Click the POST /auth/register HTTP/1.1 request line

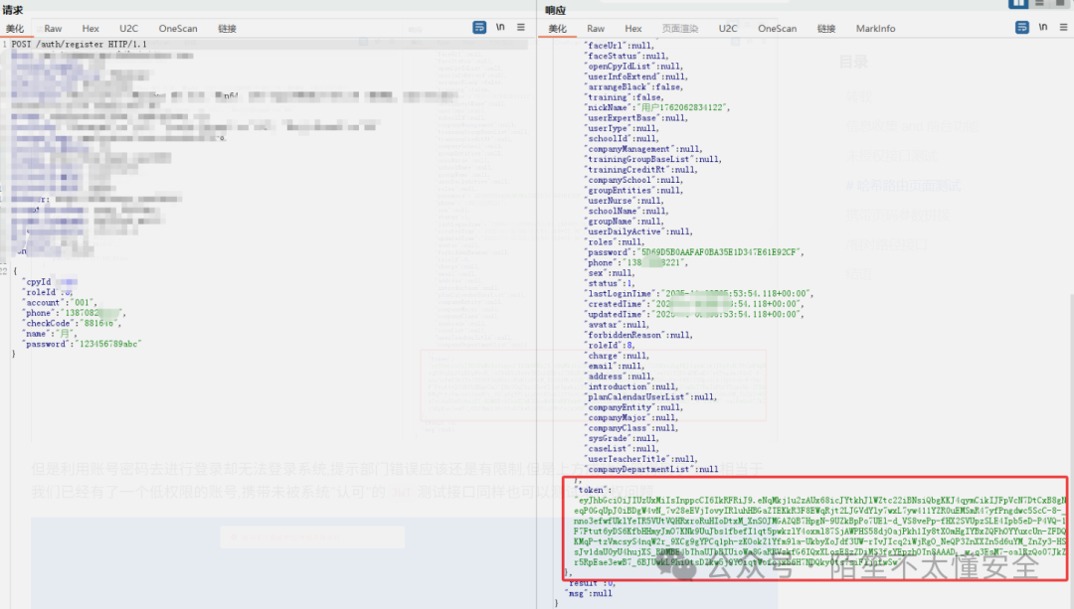click(x=79, y=44)
